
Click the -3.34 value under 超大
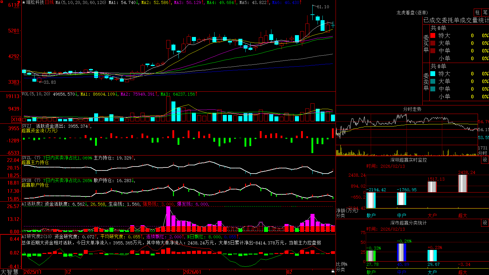(x=464, y=264)
